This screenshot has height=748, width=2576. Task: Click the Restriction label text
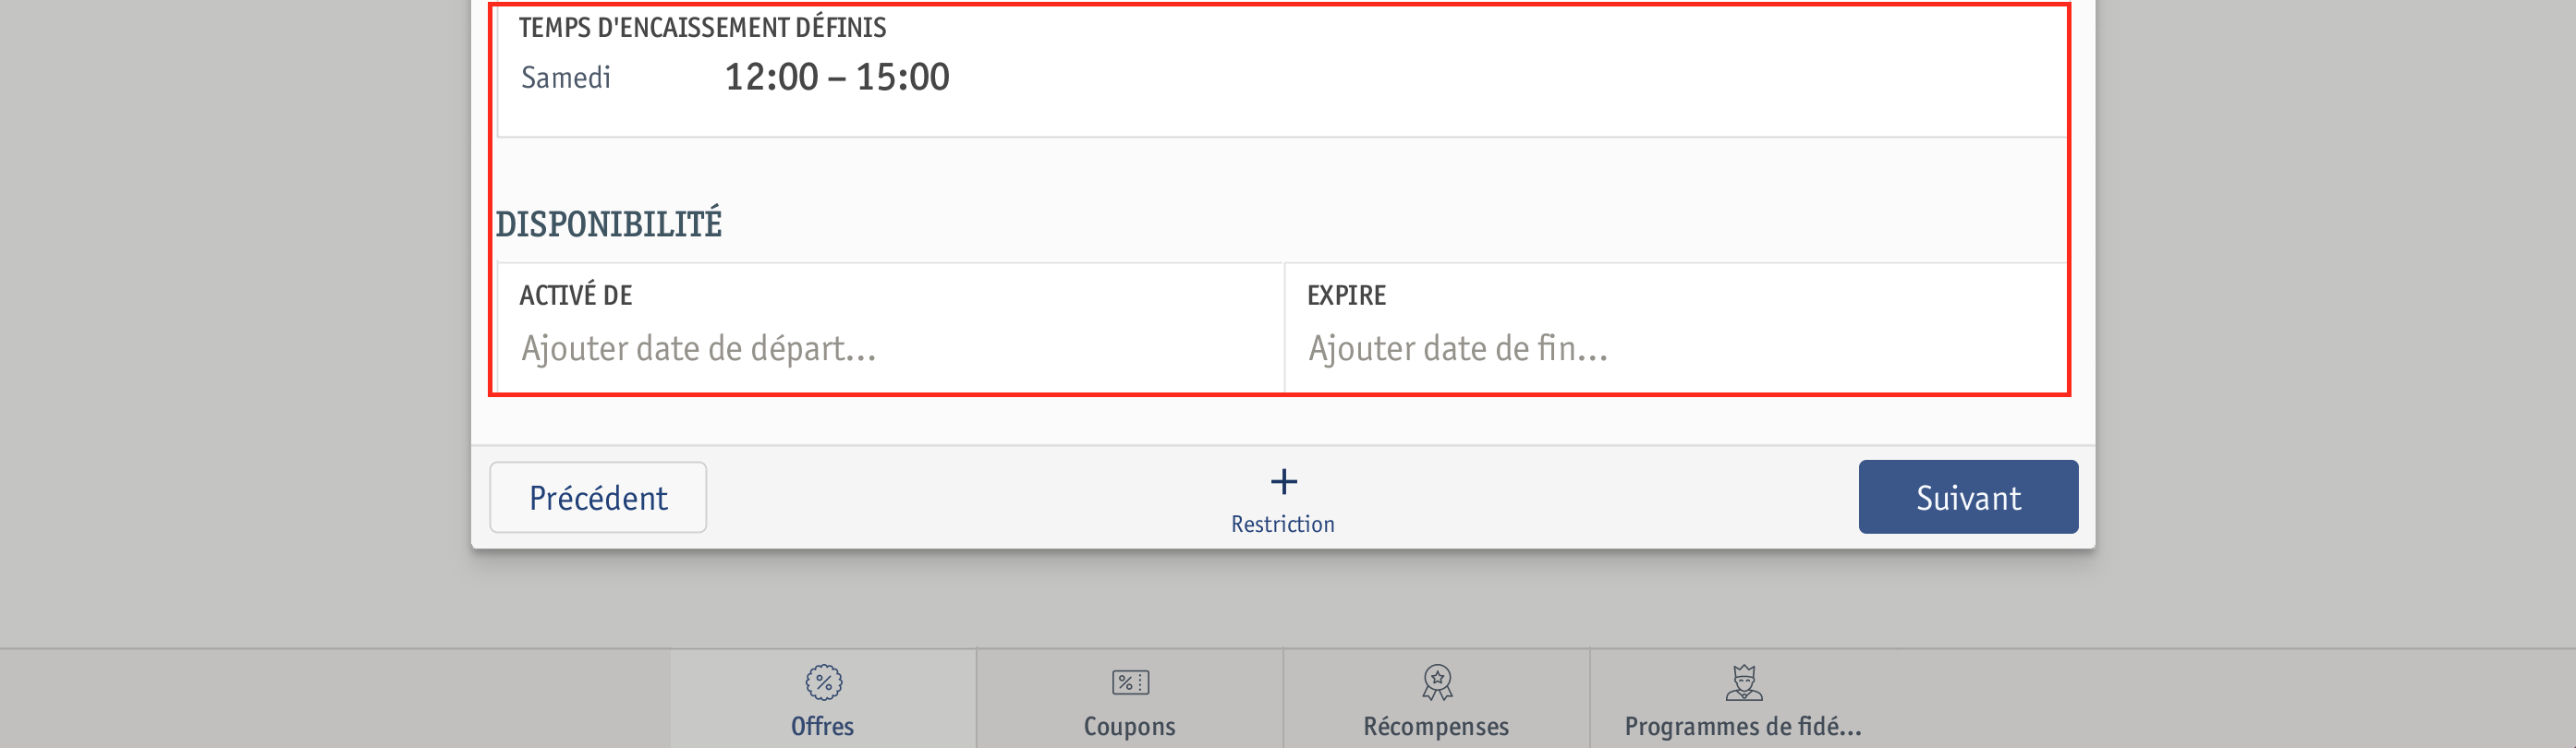(1282, 524)
